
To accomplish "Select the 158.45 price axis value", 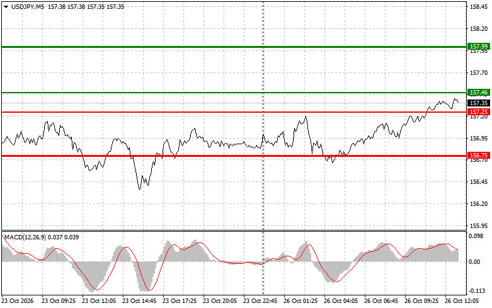I will [x=479, y=7].
